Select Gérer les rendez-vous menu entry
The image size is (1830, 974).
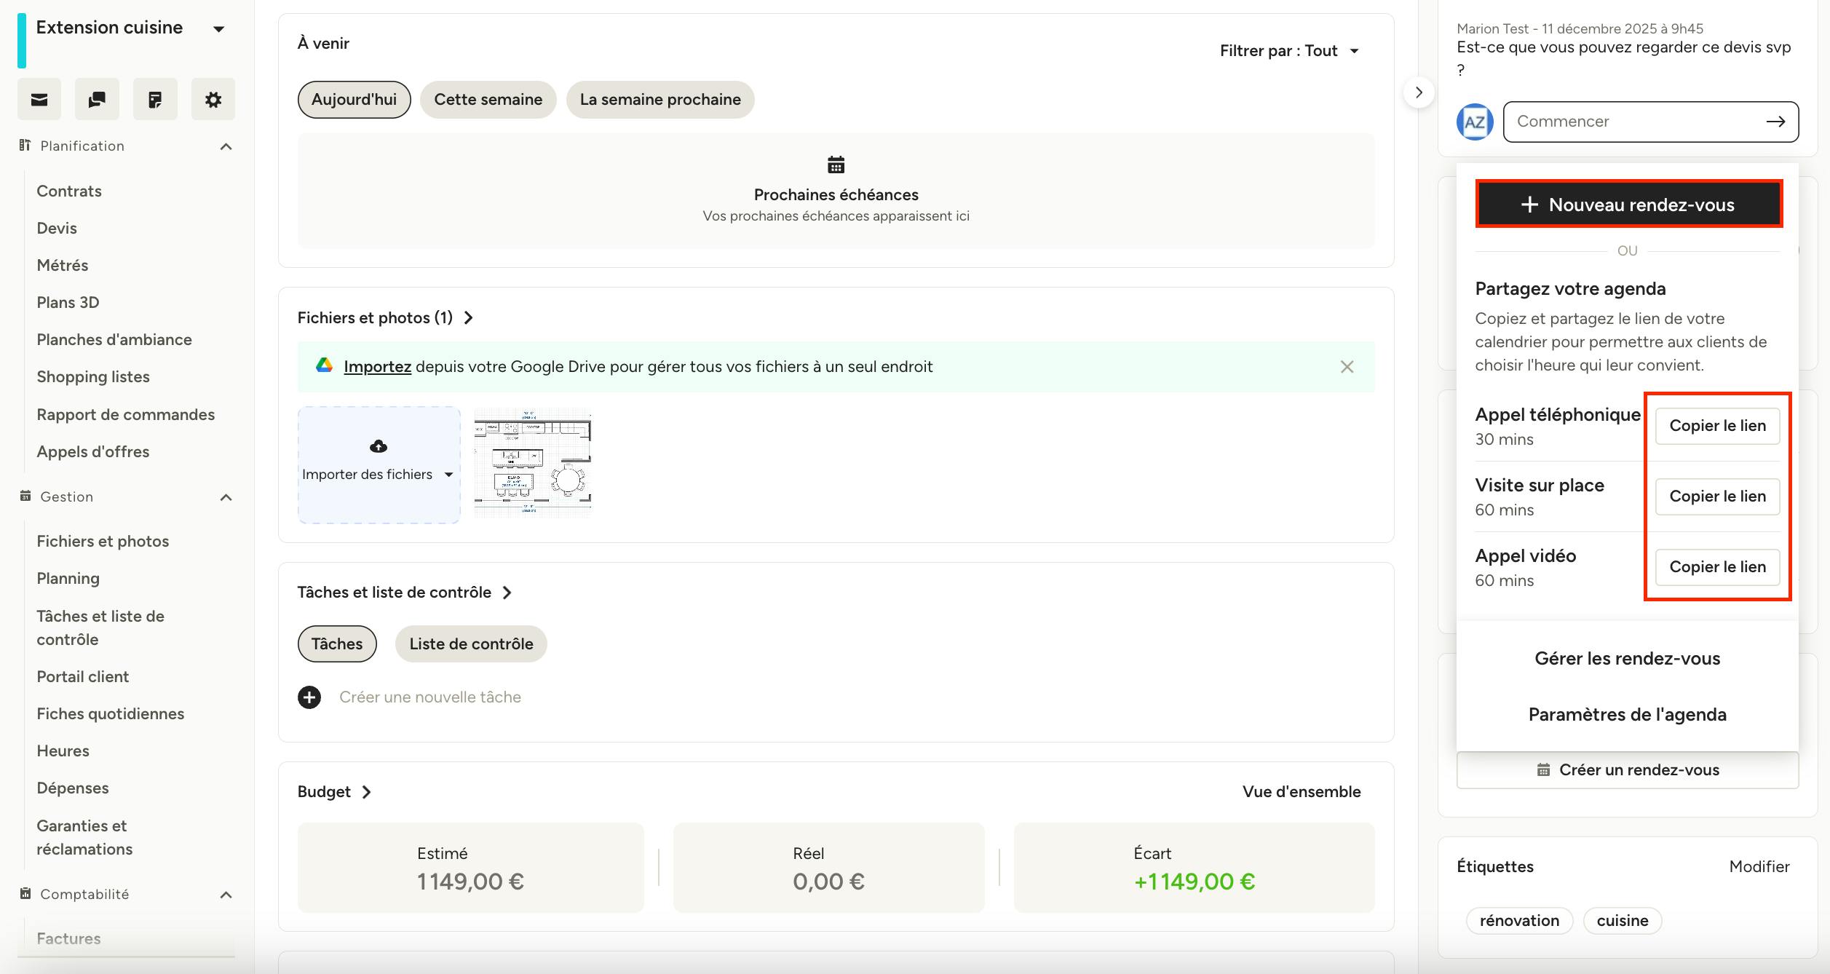[1627, 658]
